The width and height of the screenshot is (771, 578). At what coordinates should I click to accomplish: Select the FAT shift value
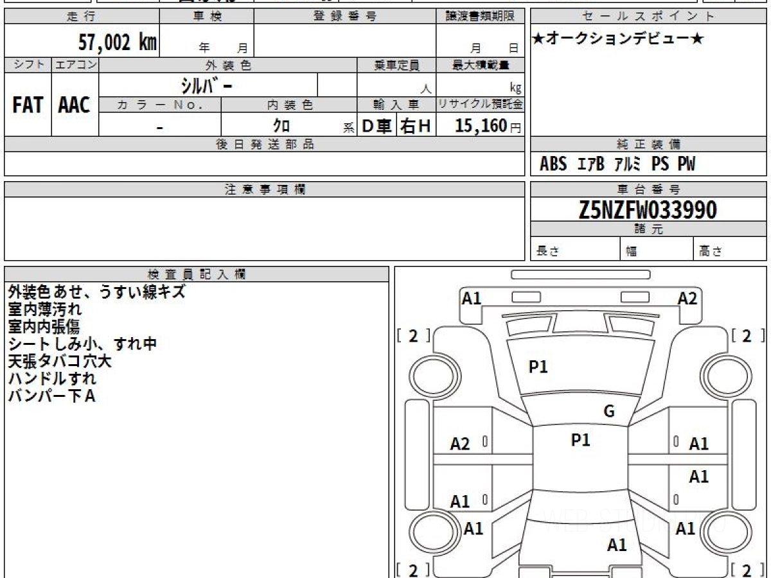click(28, 105)
